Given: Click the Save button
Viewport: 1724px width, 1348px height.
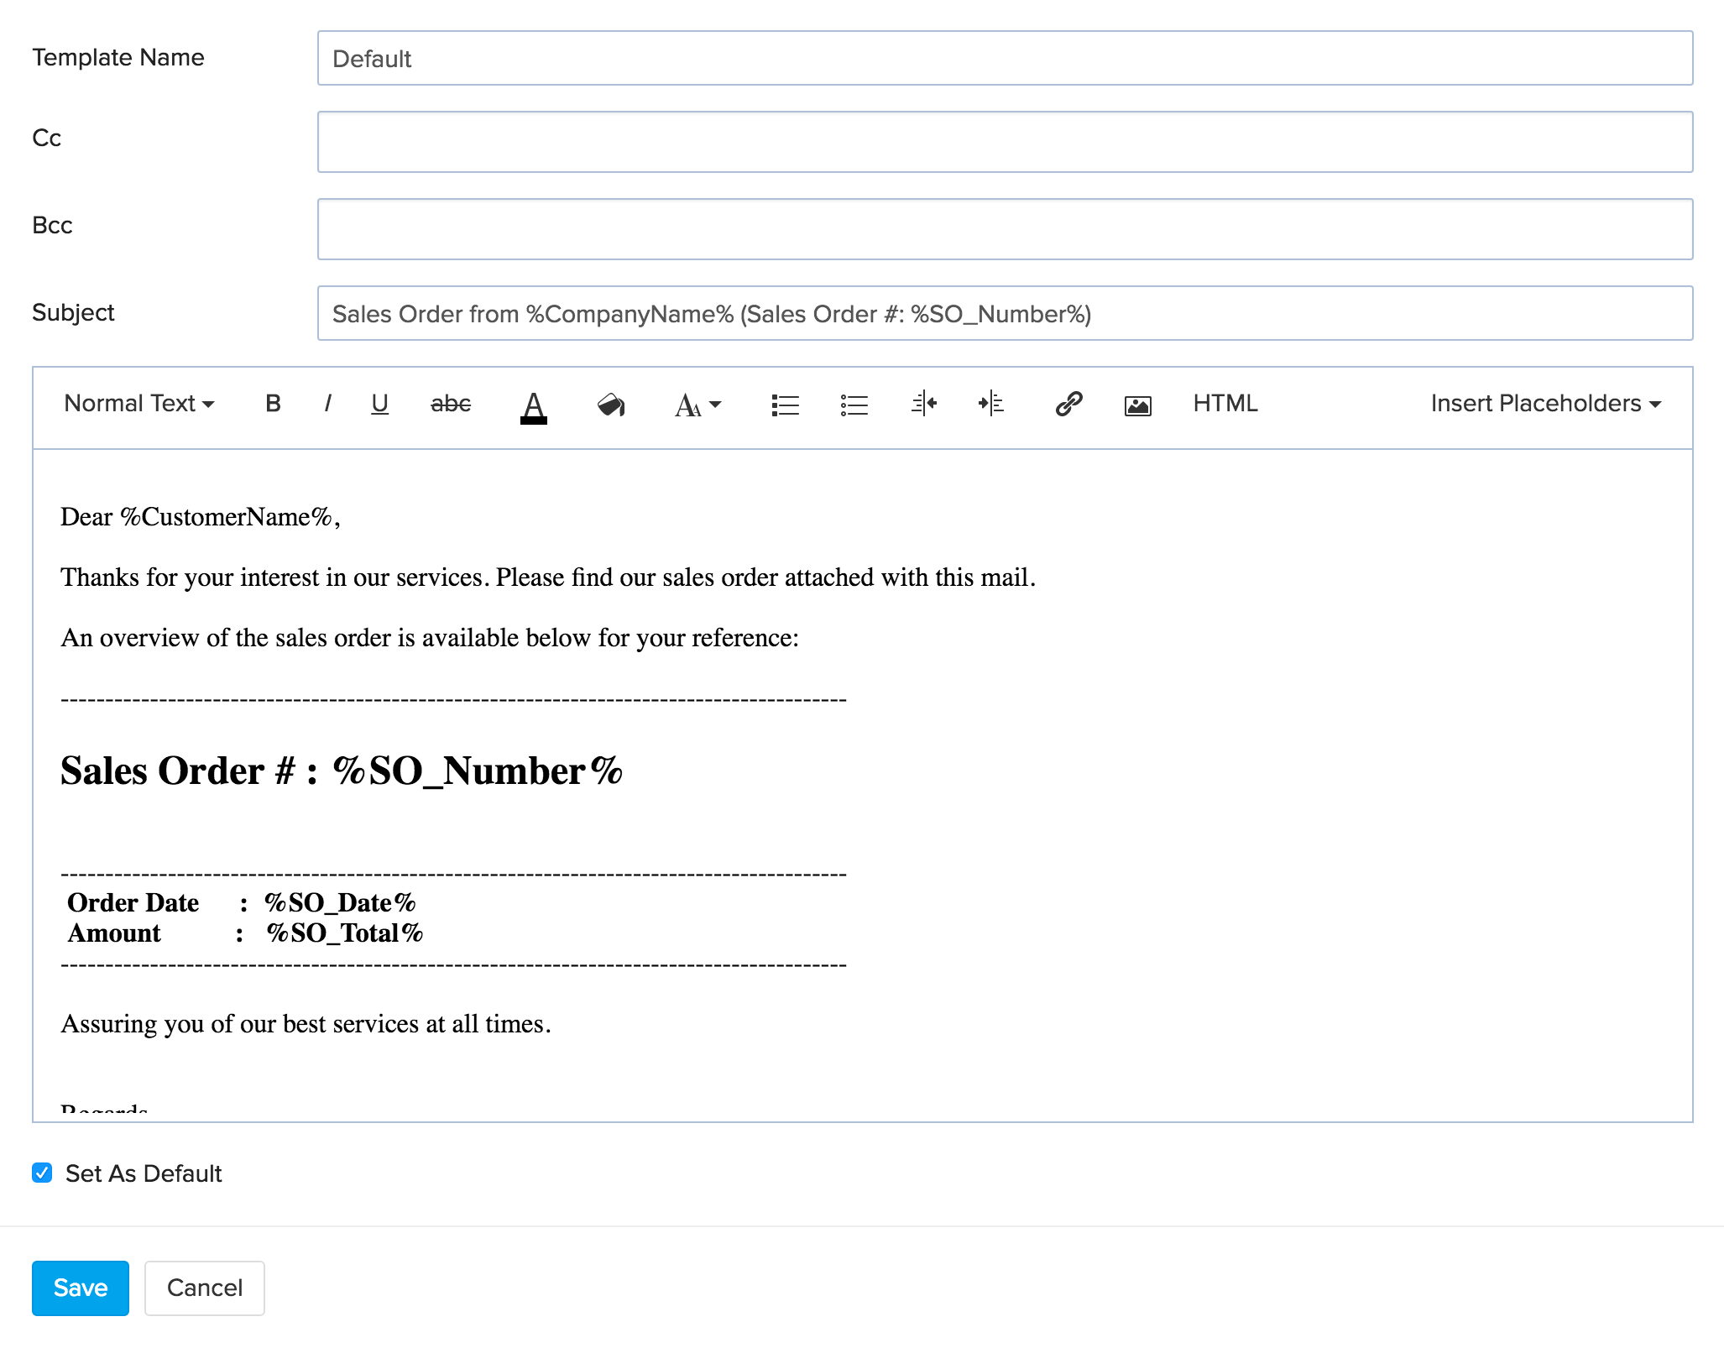Looking at the screenshot, I should coord(78,1288).
